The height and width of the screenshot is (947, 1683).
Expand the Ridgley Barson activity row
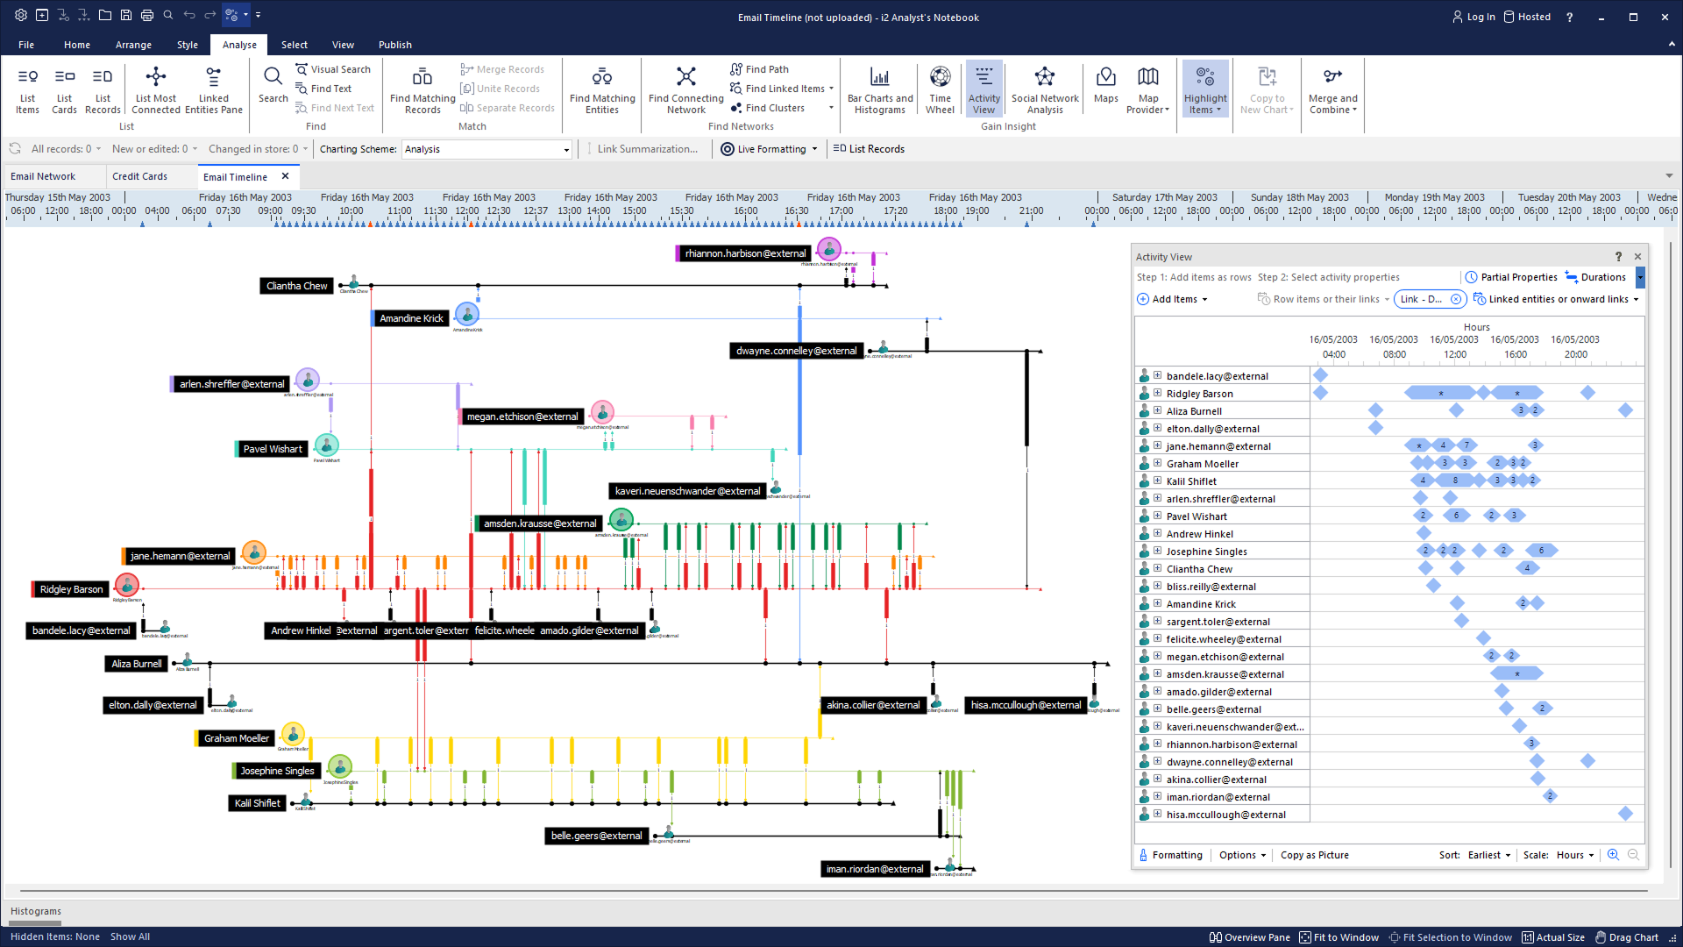(1157, 393)
